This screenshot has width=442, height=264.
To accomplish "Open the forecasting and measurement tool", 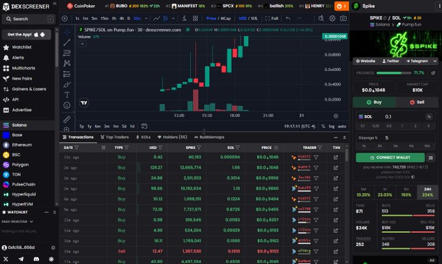I will tap(67, 74).
